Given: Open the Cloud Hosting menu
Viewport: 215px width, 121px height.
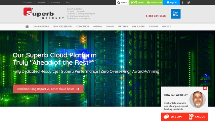Looking at the screenshot, I should point(41,27).
